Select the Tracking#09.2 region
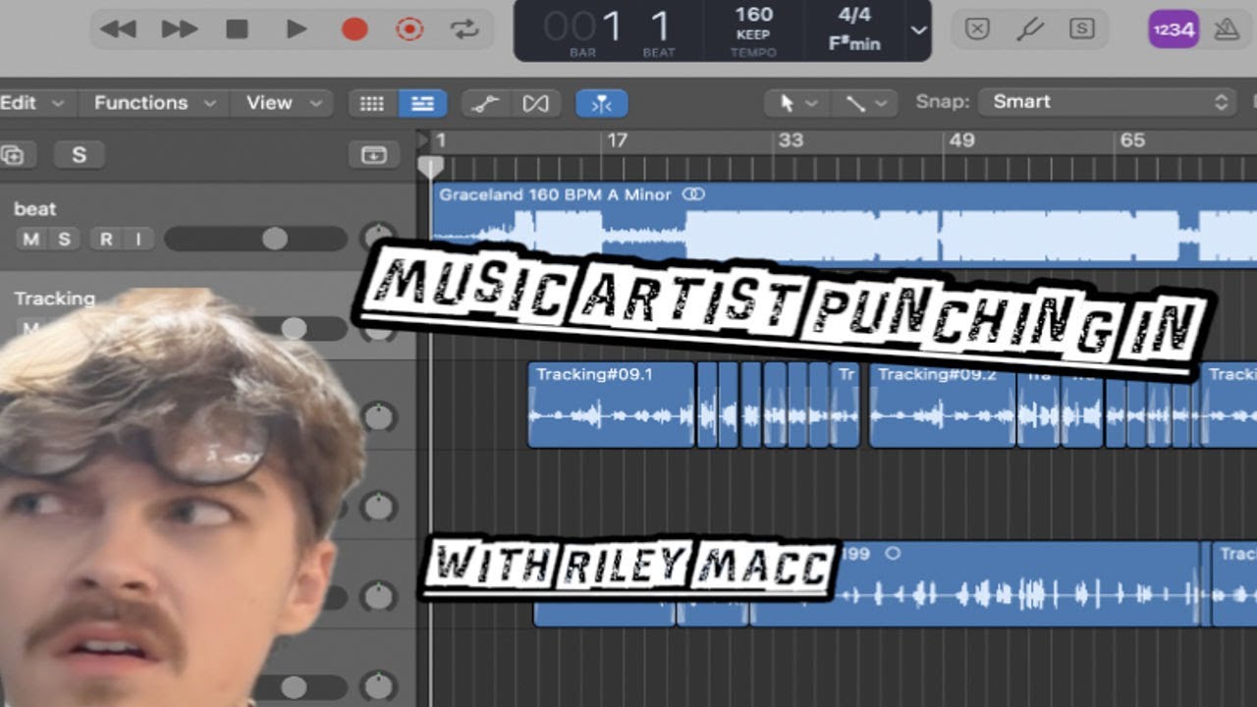 coord(942,405)
